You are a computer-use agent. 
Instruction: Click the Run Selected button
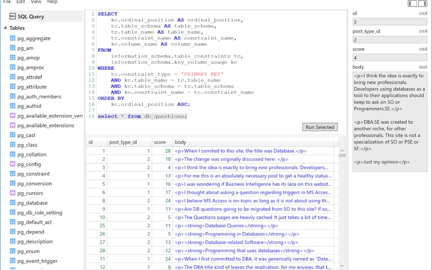coord(320,127)
